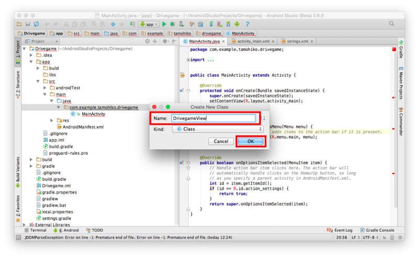Open Settings wrench toolbar icon

[192, 24]
